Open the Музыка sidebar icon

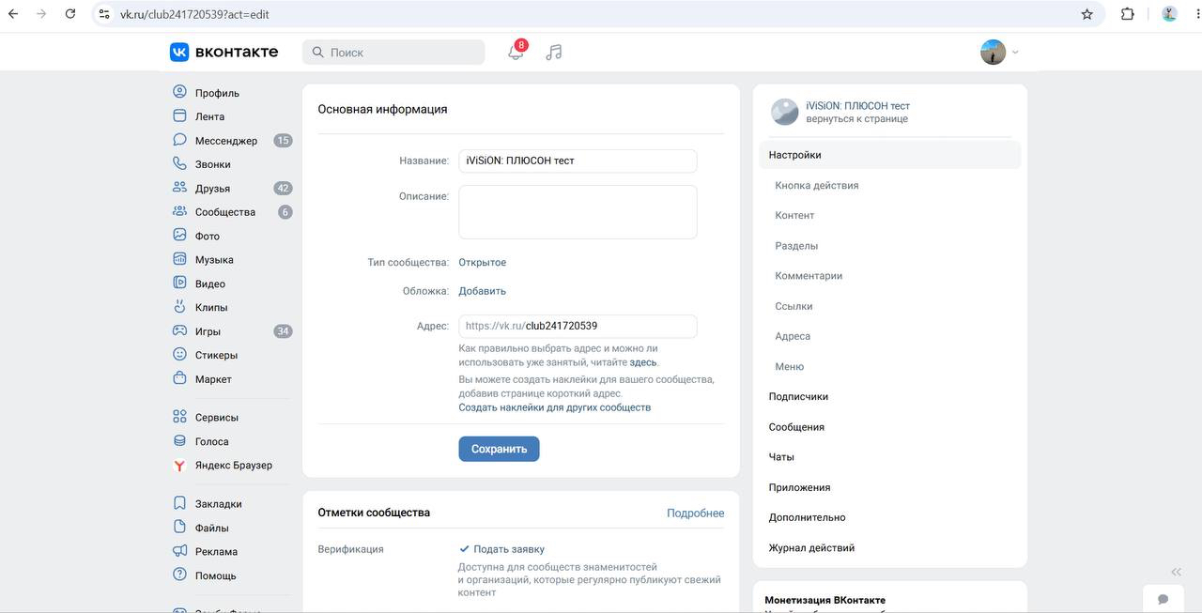click(x=179, y=259)
